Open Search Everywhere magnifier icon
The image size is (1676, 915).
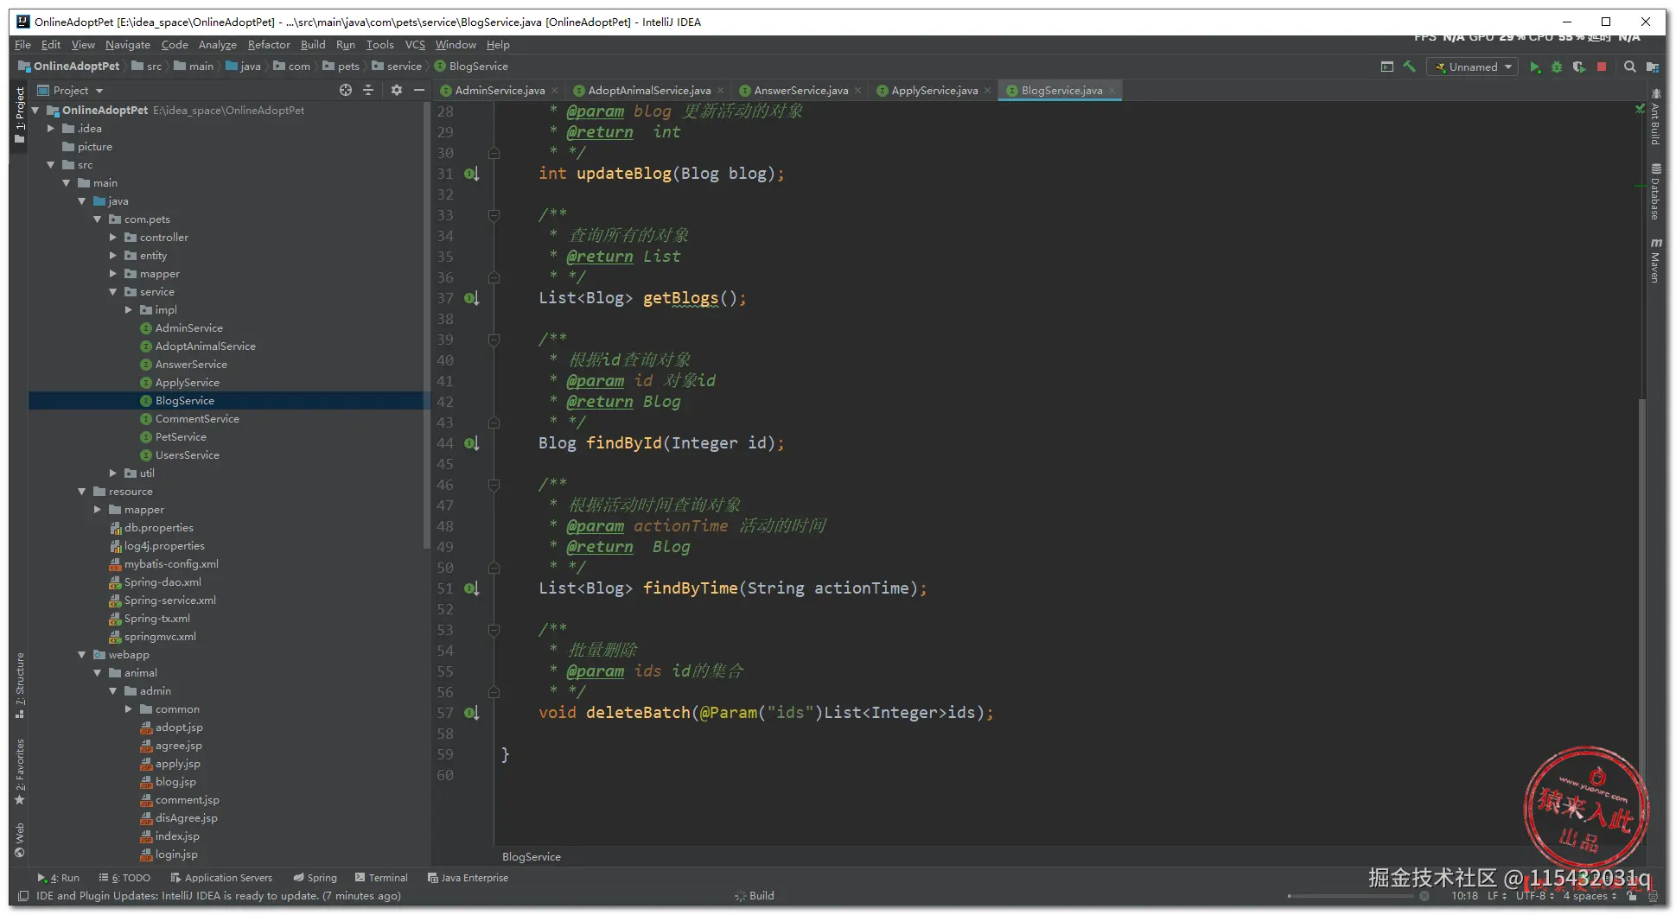click(1629, 67)
